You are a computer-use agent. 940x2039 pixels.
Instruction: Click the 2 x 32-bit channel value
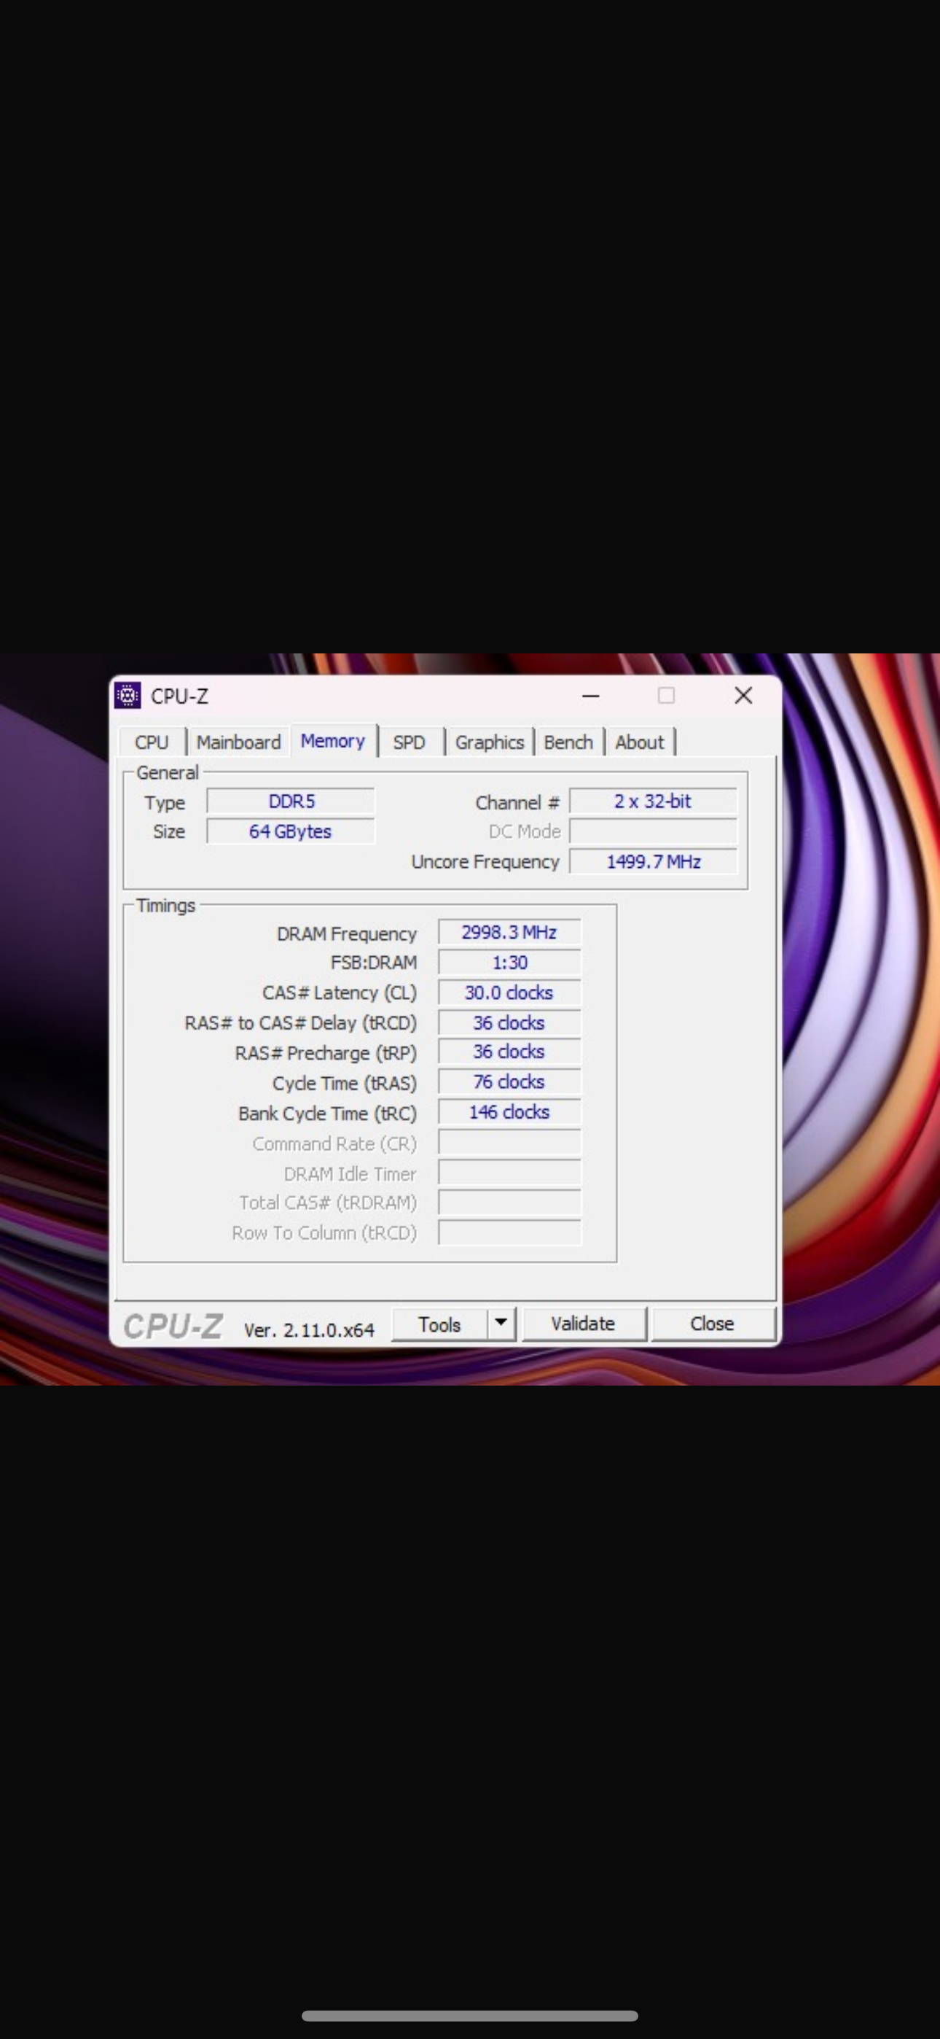click(653, 801)
